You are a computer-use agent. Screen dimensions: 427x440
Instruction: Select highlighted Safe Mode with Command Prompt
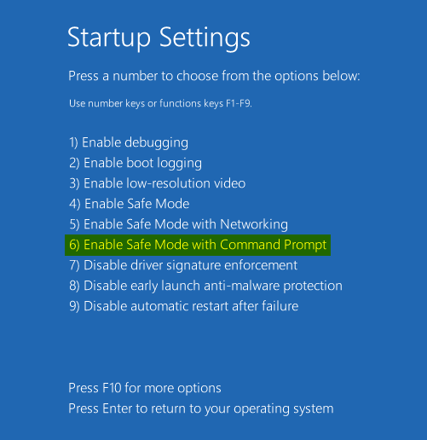pos(198,245)
